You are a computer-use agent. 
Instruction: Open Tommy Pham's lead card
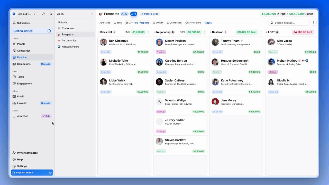236,46
